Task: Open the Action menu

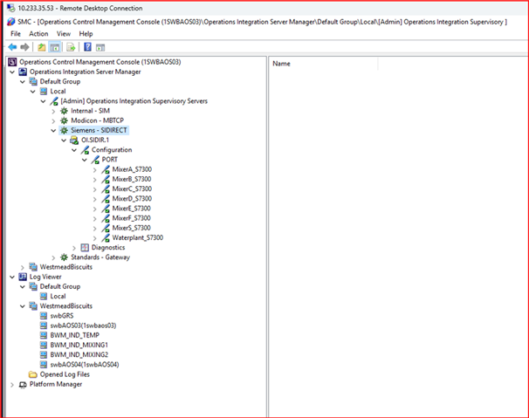Action: click(38, 34)
